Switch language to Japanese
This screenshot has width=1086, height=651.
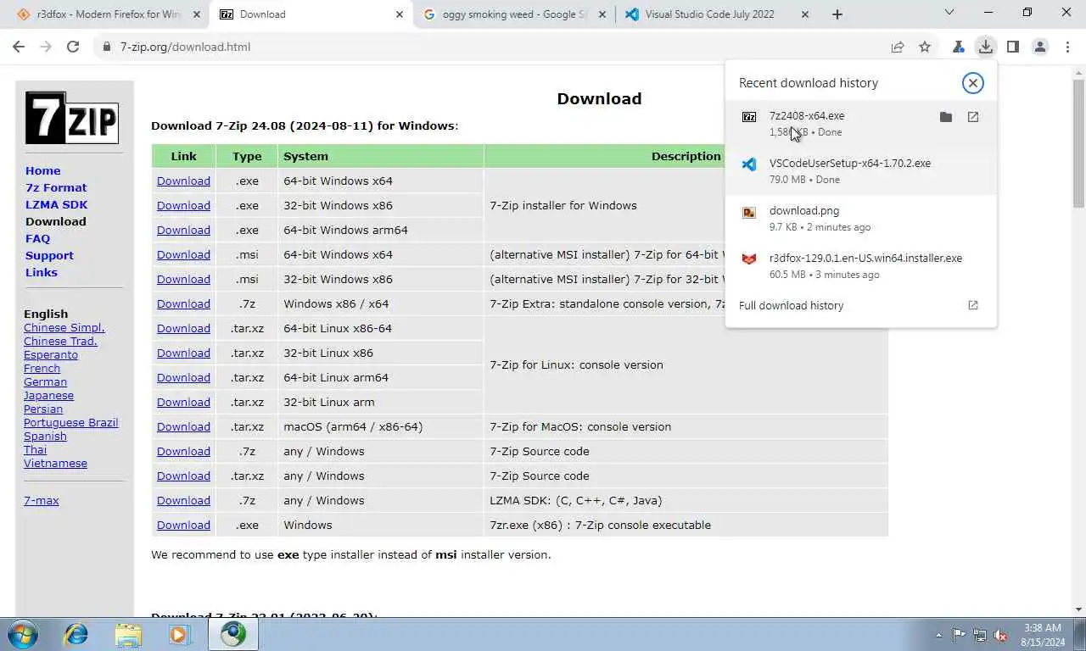tap(48, 396)
